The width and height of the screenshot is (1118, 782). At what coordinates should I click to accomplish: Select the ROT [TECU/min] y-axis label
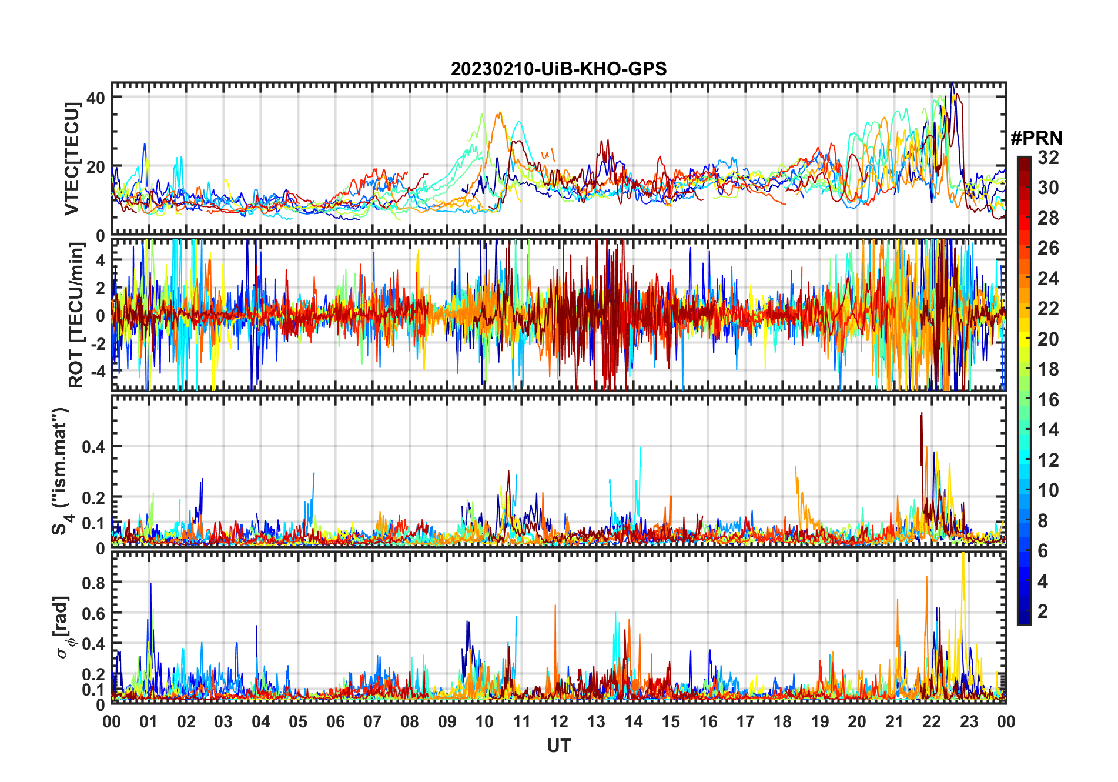coord(76,315)
